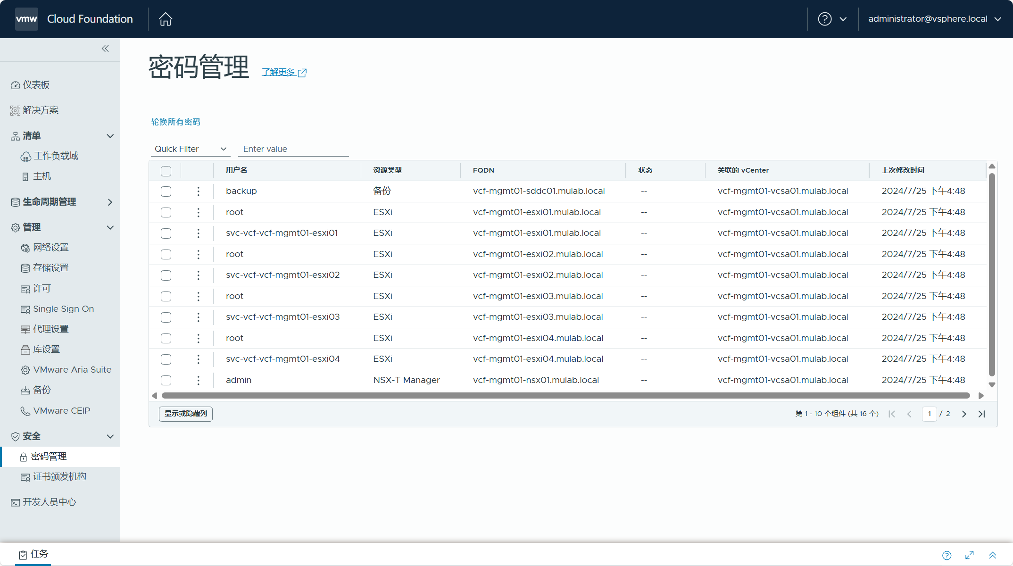Image resolution: width=1013 pixels, height=566 pixels.
Task: Select 密码管理 in sidebar
Action: [60, 457]
